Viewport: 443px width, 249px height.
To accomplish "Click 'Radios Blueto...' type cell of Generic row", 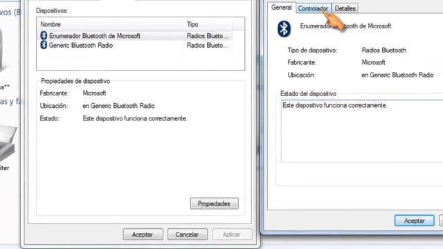I will click(208, 45).
